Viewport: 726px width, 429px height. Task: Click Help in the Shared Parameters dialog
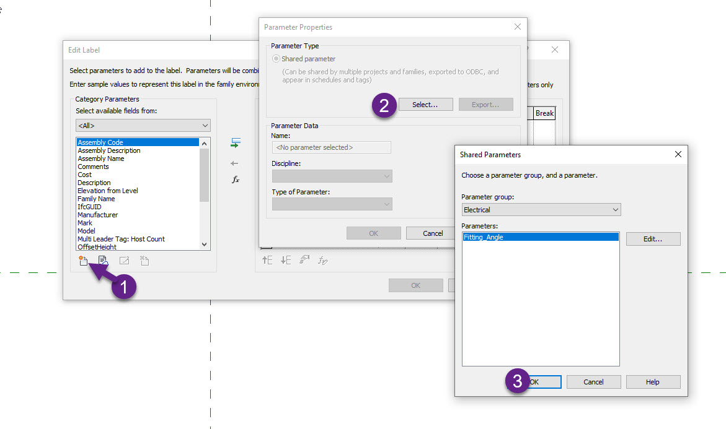click(x=652, y=382)
